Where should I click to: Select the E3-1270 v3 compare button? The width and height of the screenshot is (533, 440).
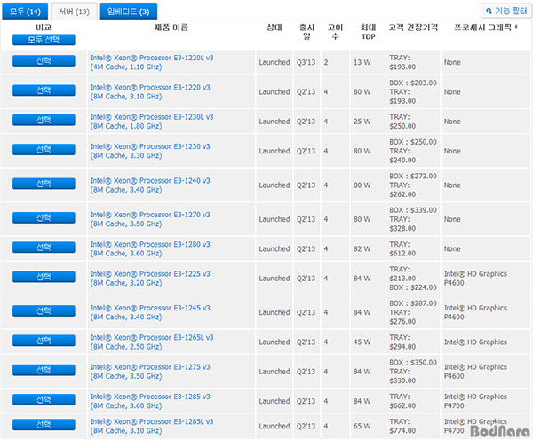tap(44, 217)
